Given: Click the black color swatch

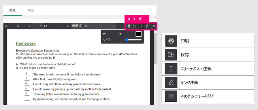Looking at the screenshot, I should coord(138,34).
